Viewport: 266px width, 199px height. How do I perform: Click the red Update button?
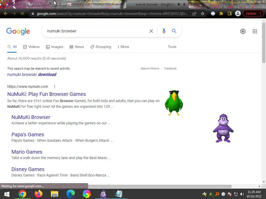tap(251, 13)
